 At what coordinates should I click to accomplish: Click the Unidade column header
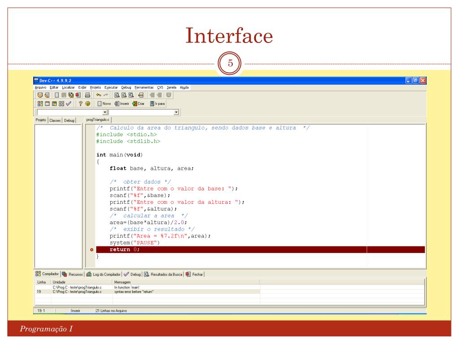point(82,282)
